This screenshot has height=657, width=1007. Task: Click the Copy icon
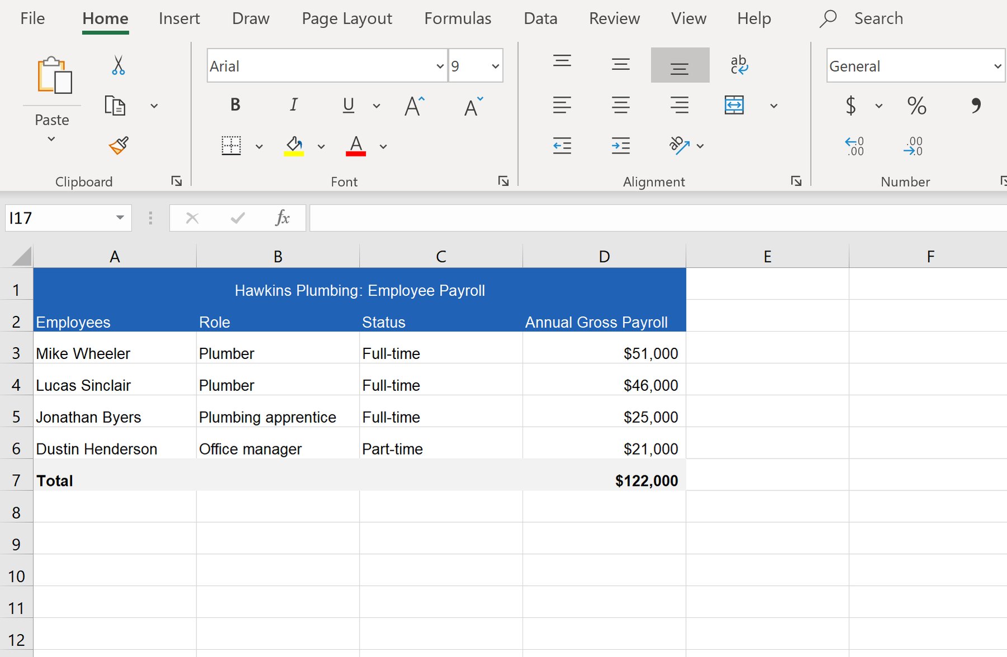(x=116, y=105)
